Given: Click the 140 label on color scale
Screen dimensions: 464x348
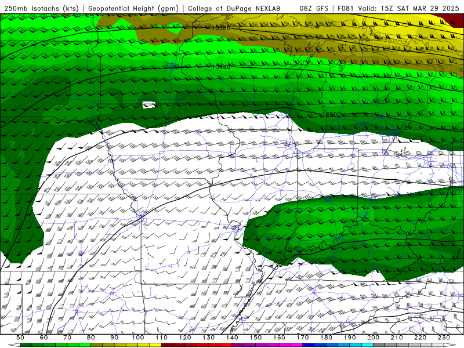Looking at the screenshot, I should tap(232, 338).
